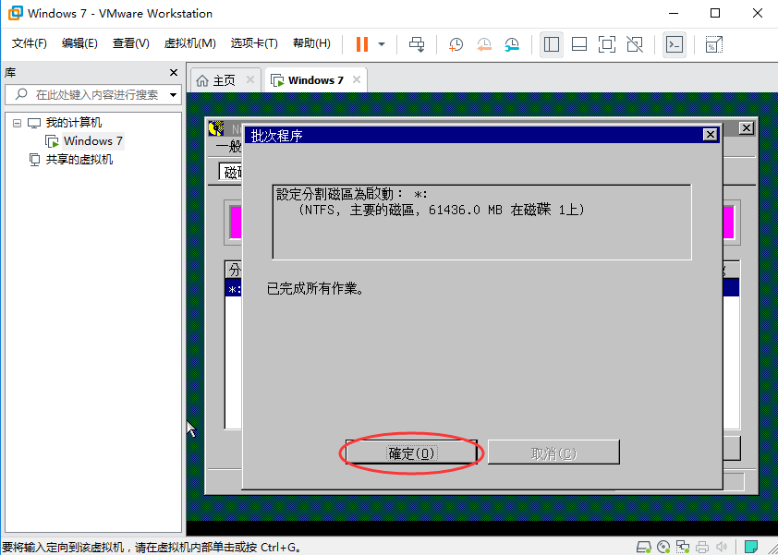Click the 一般 menu in the partition tool

(x=229, y=146)
